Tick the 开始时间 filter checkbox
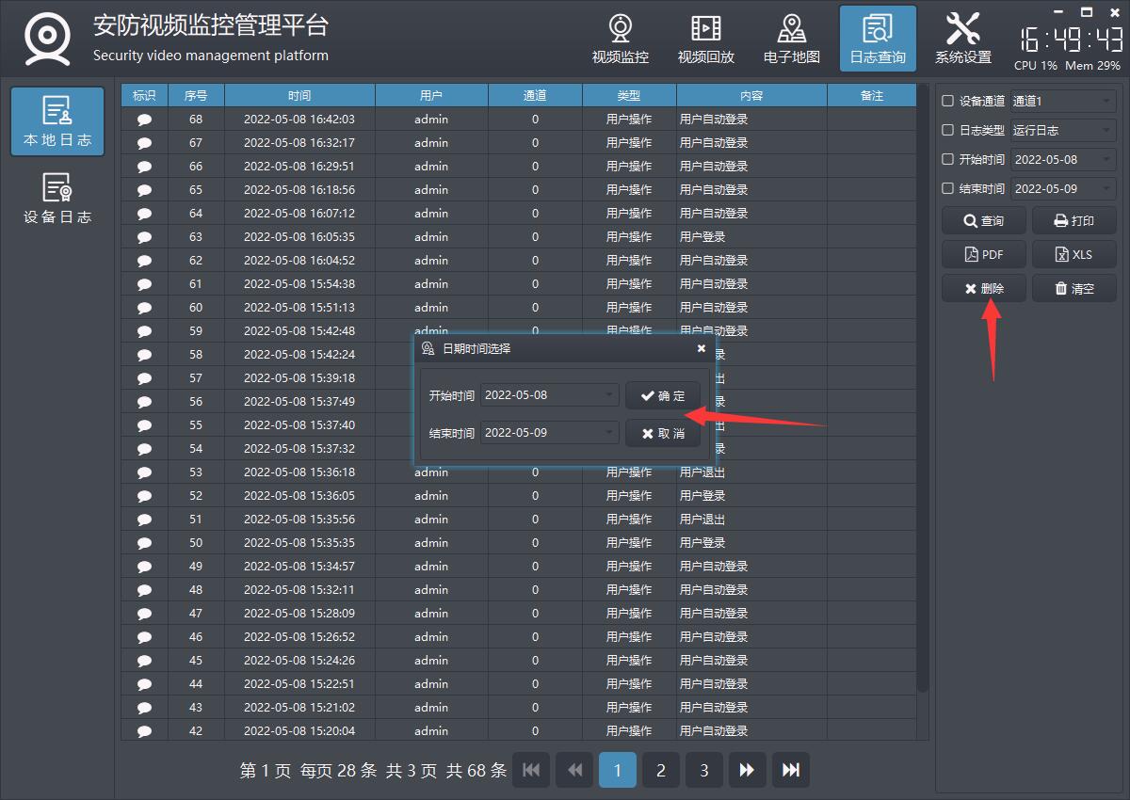The image size is (1130, 800). [x=948, y=159]
